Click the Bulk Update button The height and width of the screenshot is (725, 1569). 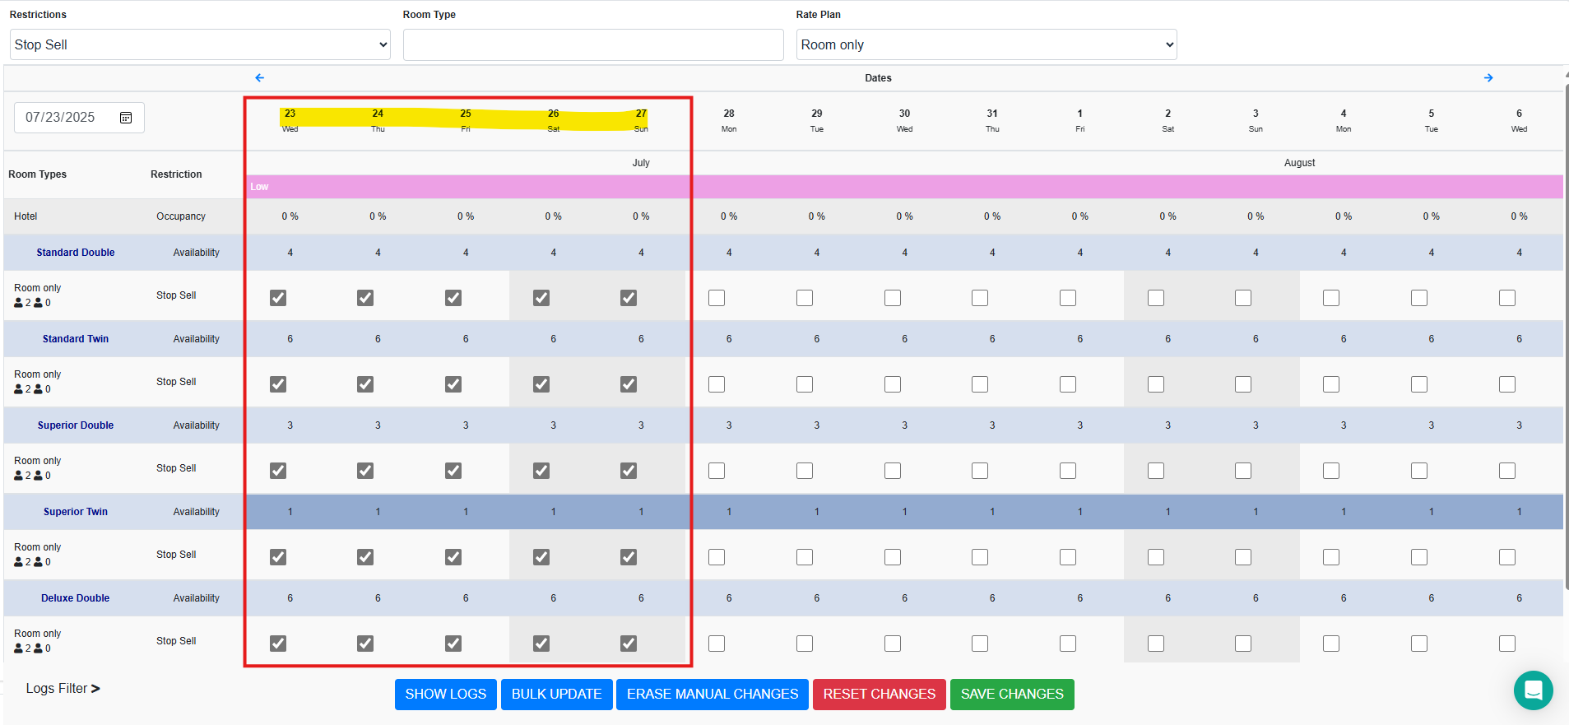(556, 694)
